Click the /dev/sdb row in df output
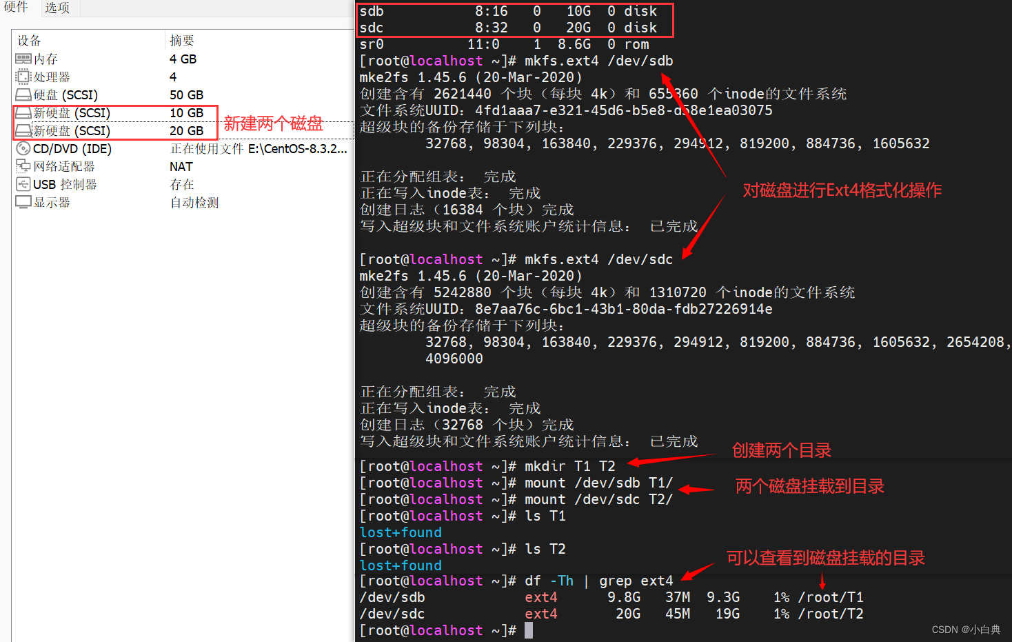The image size is (1012, 642). pyautogui.click(x=611, y=598)
